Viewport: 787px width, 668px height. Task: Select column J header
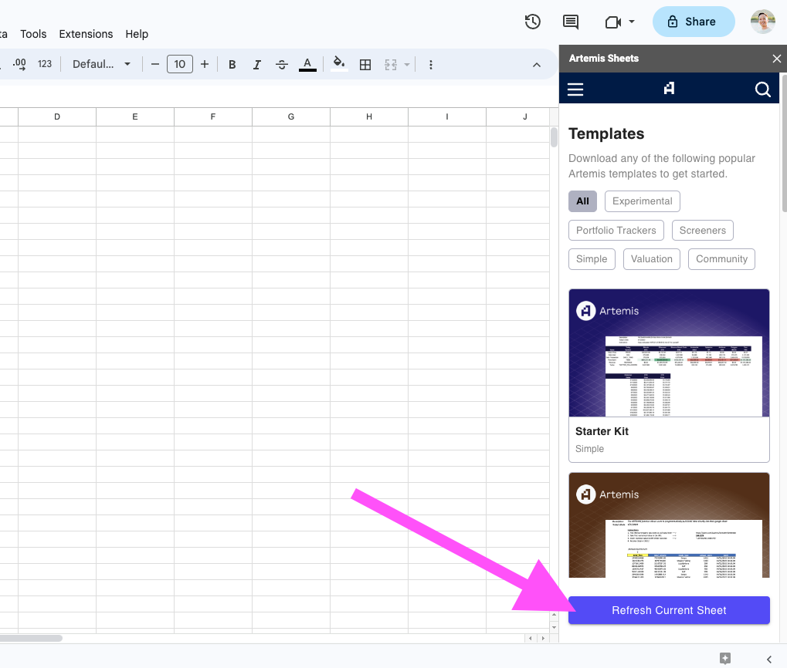pyautogui.click(x=518, y=116)
